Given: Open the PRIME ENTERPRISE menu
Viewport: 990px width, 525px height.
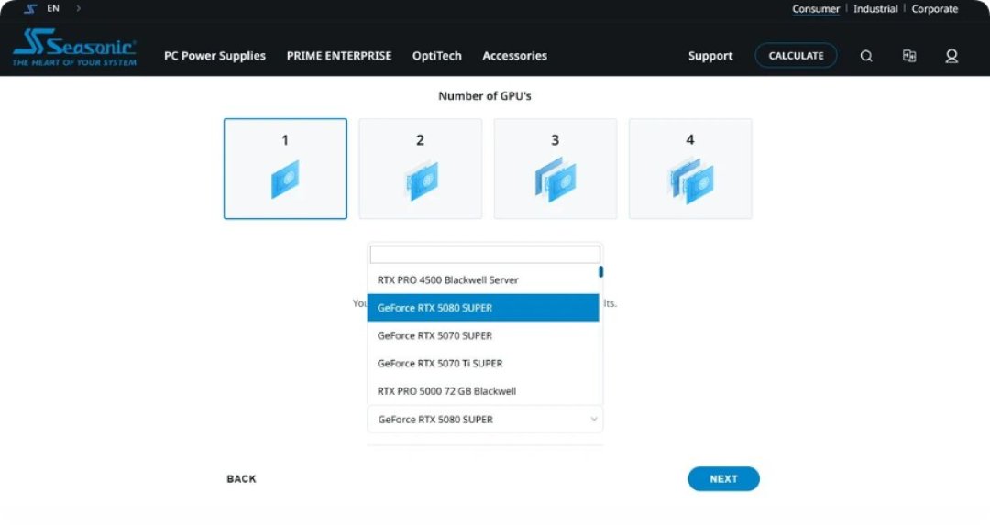Looking at the screenshot, I should pyautogui.click(x=339, y=56).
